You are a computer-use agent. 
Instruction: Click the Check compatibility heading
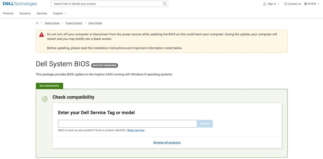click(73, 97)
